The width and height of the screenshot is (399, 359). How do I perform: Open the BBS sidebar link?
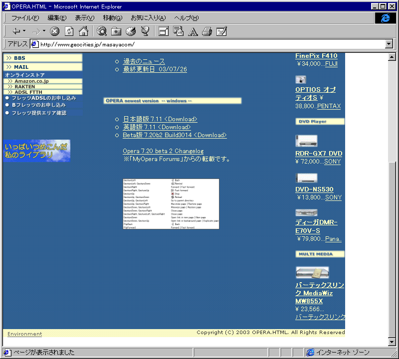click(x=43, y=58)
